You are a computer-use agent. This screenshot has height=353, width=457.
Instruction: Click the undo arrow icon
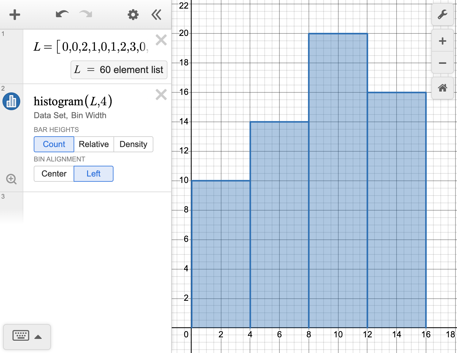pyautogui.click(x=61, y=14)
